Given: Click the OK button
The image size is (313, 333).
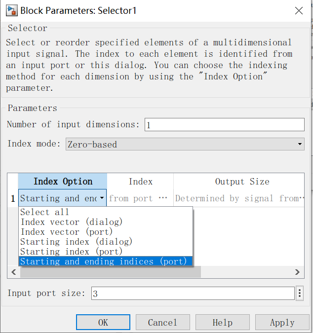Looking at the screenshot, I should click(103, 322).
